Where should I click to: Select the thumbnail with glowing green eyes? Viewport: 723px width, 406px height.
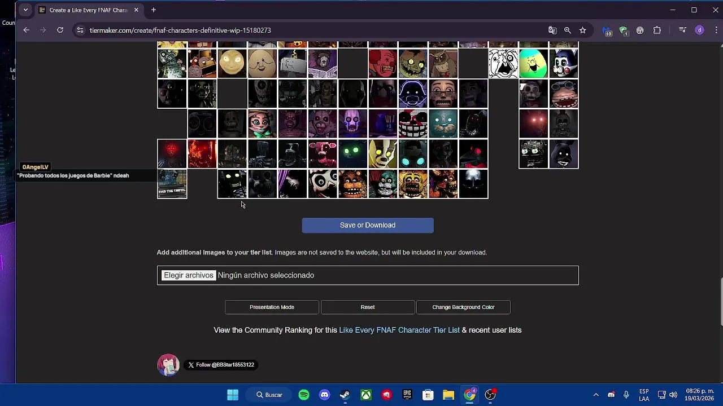click(353, 154)
